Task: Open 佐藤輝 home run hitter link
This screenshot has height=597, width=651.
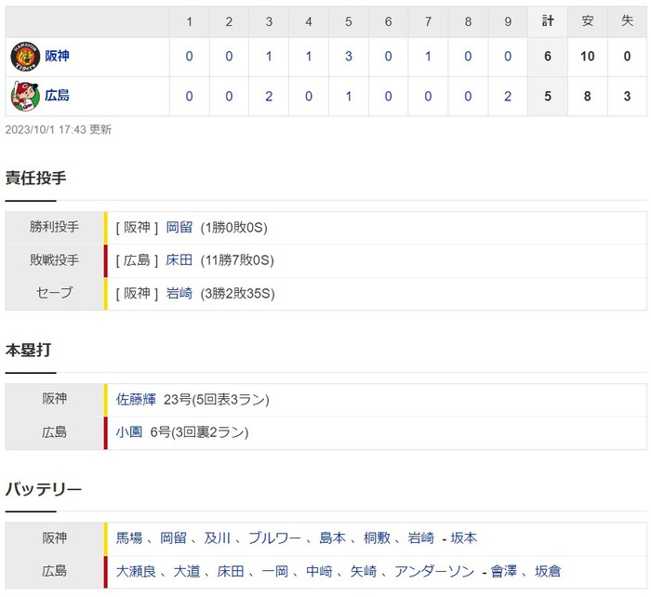Action: pos(135,400)
